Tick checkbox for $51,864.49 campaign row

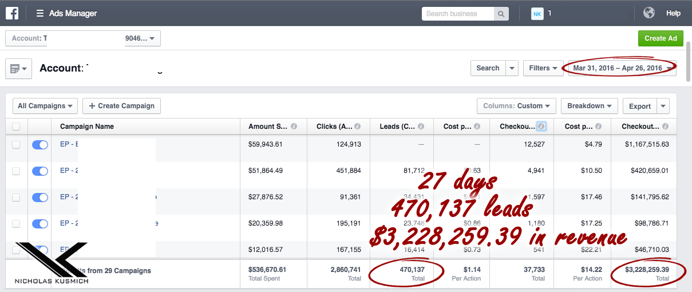(16, 171)
